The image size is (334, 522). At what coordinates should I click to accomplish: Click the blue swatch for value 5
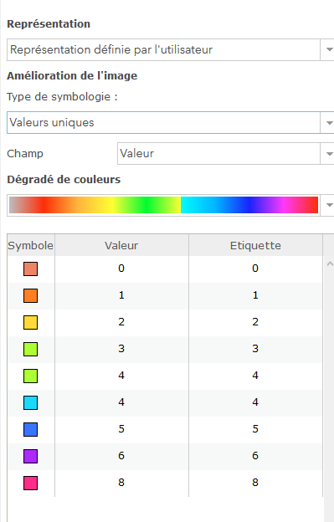coord(31,429)
